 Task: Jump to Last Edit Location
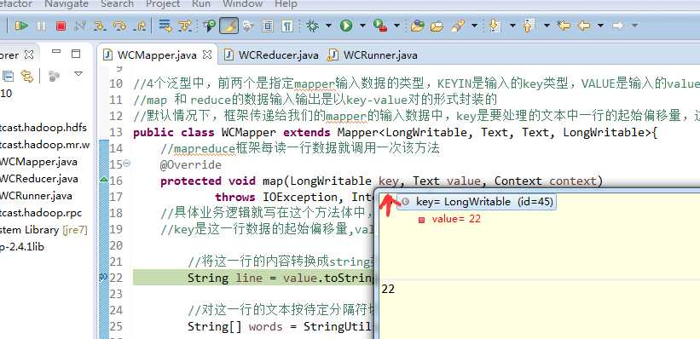pyautogui.click(x=564, y=26)
